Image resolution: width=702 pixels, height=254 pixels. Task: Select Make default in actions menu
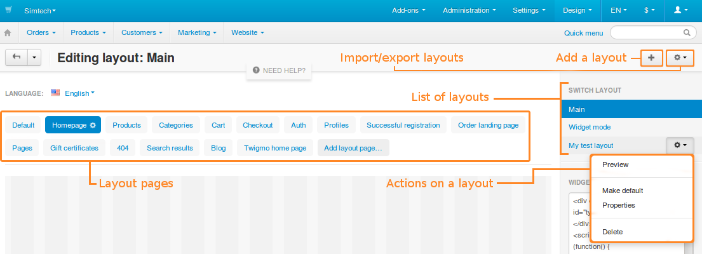click(x=623, y=190)
